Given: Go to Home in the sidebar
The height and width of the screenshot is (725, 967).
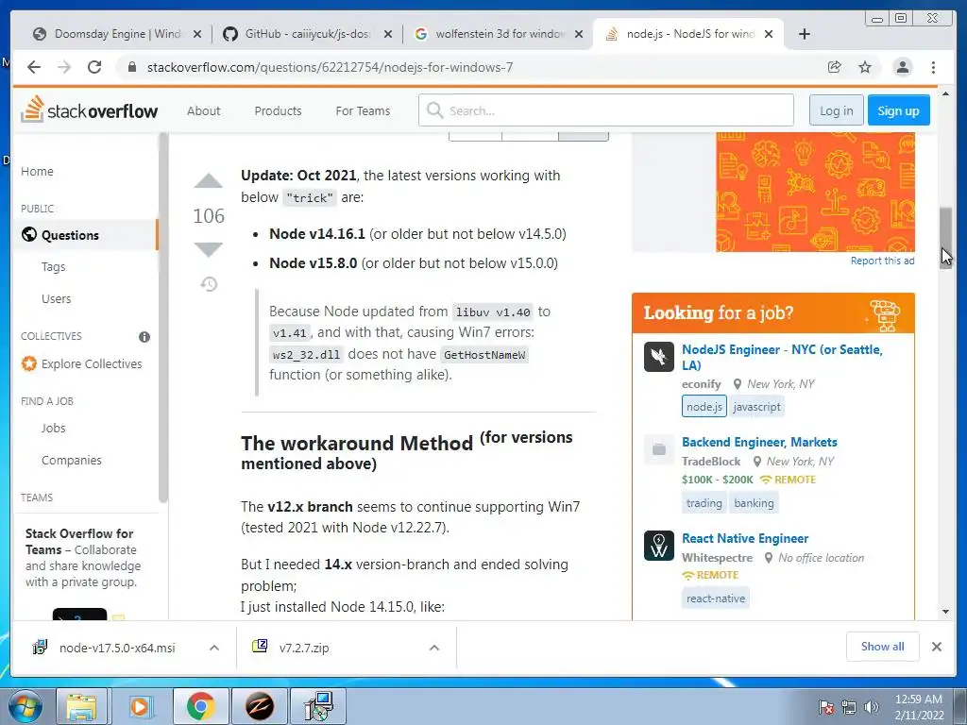Looking at the screenshot, I should coord(37,172).
